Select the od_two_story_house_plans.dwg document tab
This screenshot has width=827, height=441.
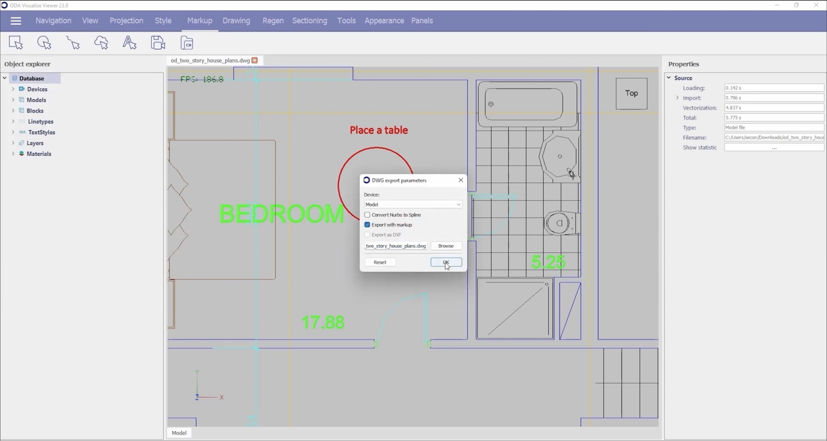tap(210, 60)
